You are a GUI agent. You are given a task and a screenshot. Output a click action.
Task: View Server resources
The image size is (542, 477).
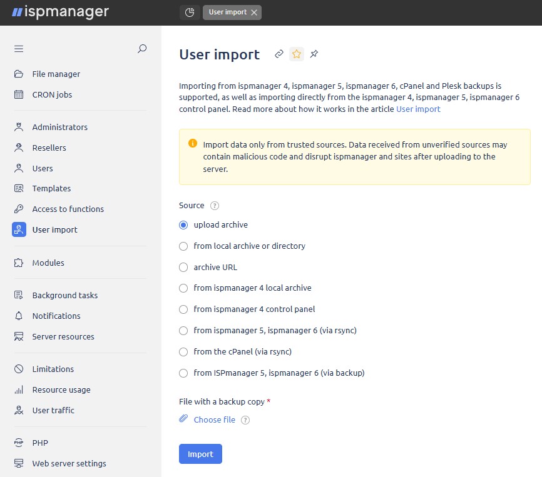pyautogui.click(x=63, y=336)
